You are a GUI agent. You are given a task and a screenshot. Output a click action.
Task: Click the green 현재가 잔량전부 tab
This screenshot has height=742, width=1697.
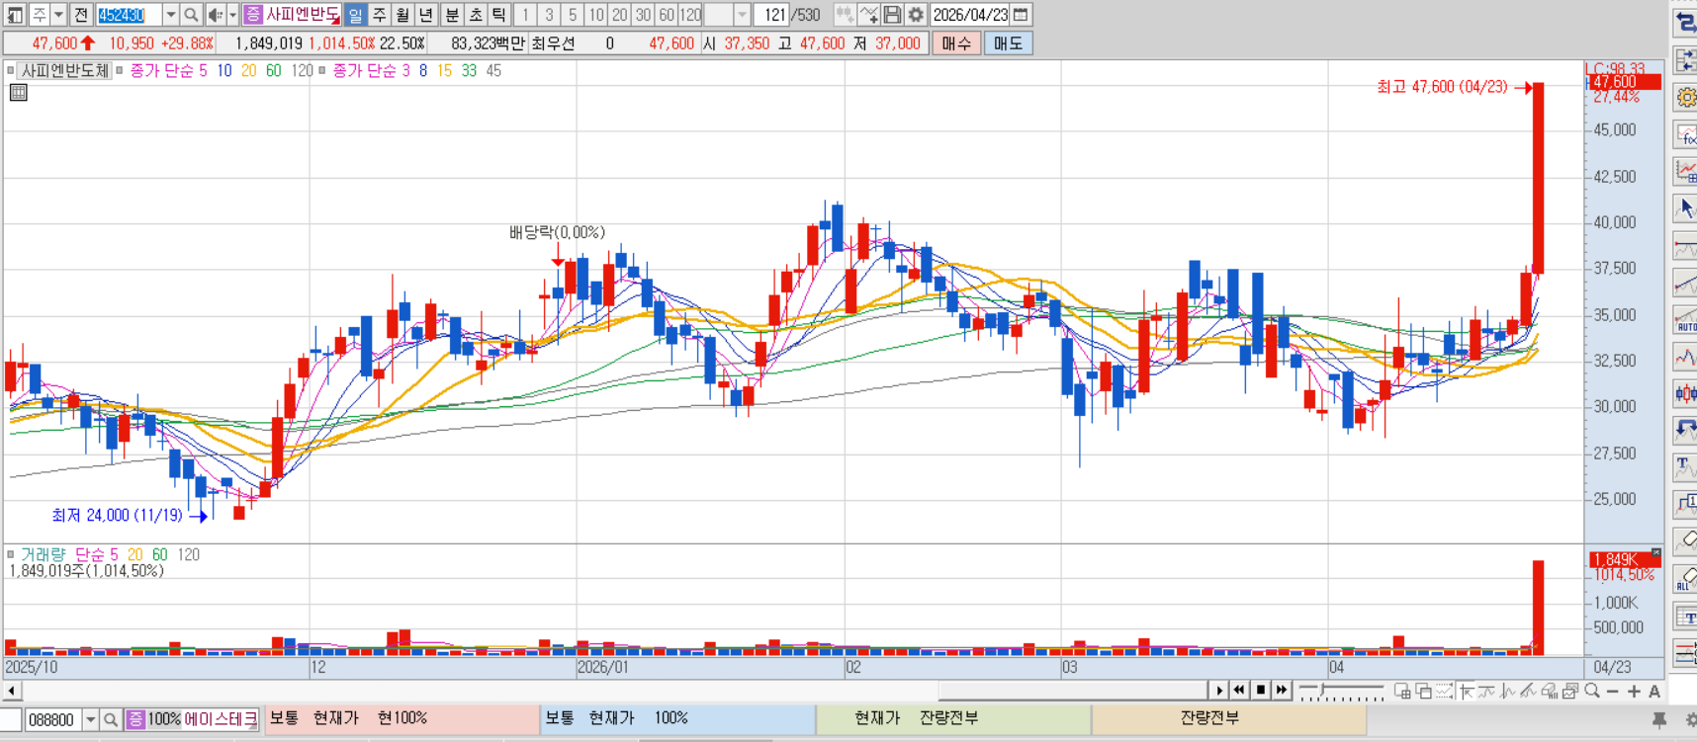point(953,719)
